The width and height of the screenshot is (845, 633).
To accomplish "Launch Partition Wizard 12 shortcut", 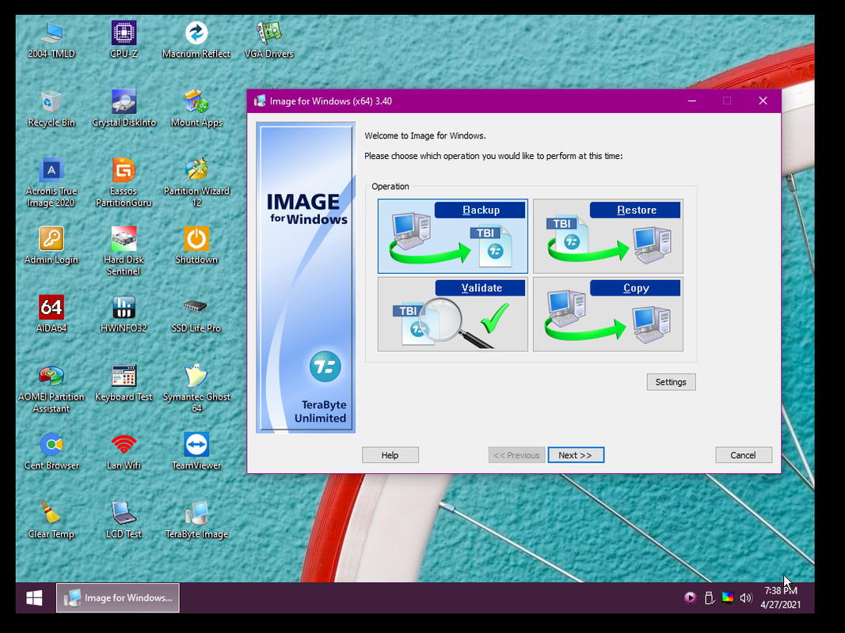I will point(196,183).
